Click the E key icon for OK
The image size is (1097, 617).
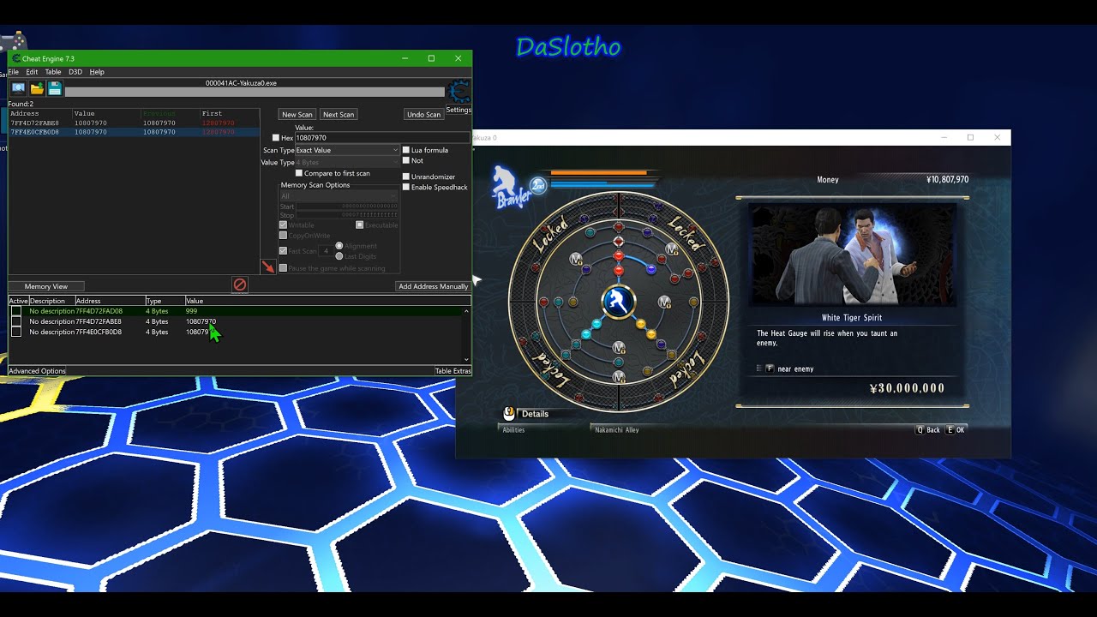[950, 430]
